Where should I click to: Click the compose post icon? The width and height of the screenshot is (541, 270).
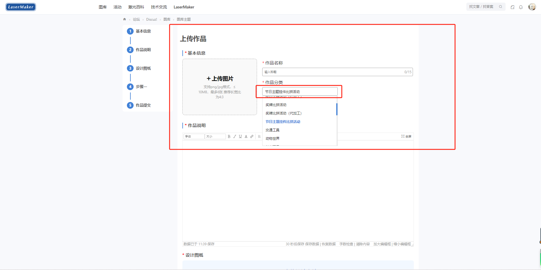pyautogui.click(x=513, y=7)
